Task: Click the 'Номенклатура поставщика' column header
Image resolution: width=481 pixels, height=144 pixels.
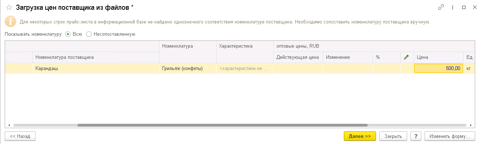Action: click(x=96, y=57)
